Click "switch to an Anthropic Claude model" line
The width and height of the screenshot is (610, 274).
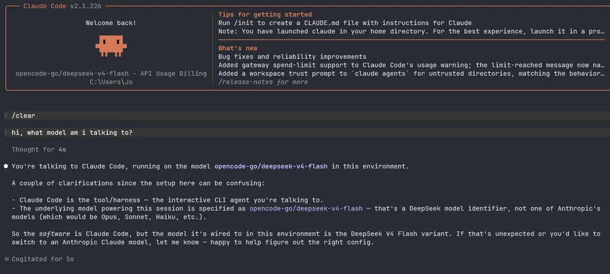point(192,242)
